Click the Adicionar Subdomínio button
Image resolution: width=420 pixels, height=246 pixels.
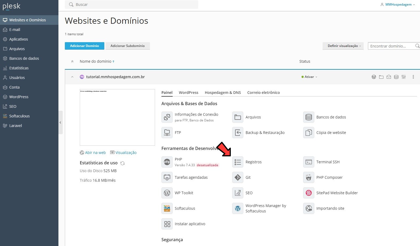coord(128,46)
